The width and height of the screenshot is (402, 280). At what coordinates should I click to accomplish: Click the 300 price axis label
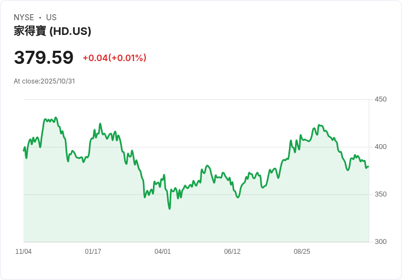(381, 242)
